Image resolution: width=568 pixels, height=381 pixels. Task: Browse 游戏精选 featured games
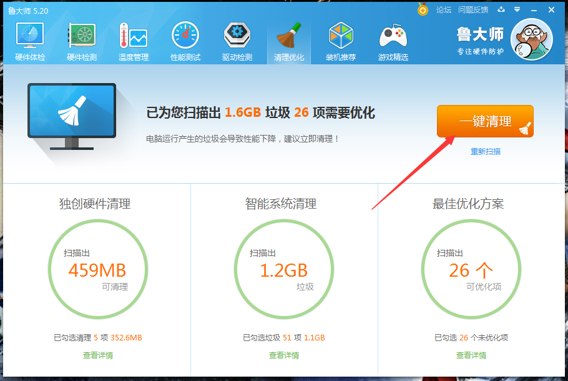(393, 39)
